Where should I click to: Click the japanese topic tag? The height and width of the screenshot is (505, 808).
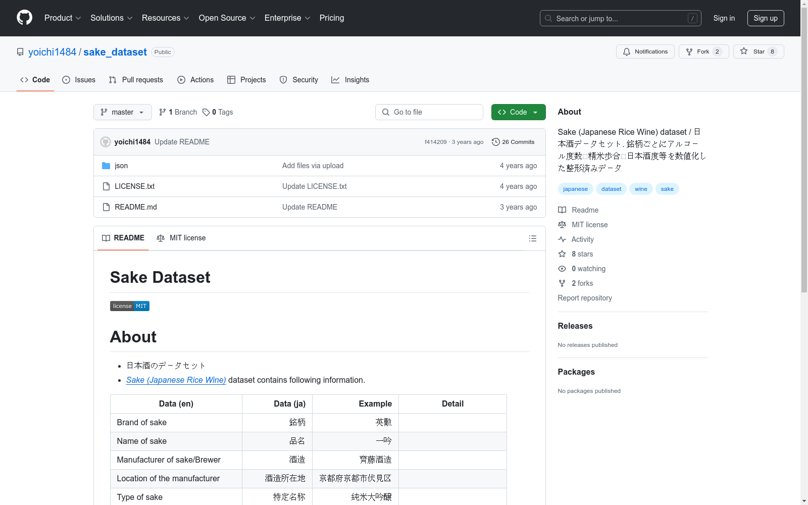[575, 189]
